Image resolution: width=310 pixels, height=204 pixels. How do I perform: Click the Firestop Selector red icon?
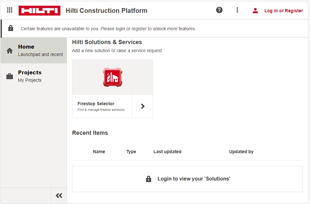pos(113,77)
